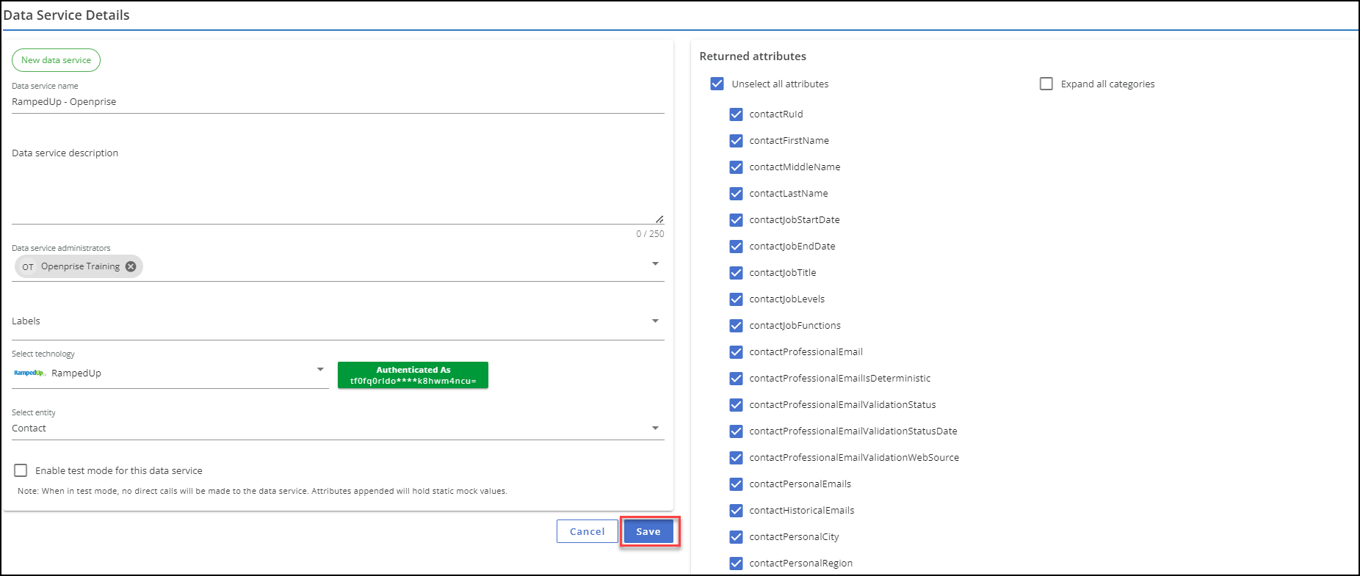Screen dimensions: 1360x576
Task: Click the Cancel button
Action: (587, 531)
